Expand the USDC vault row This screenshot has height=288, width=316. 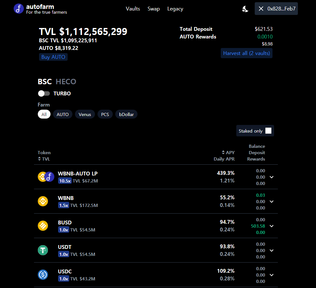(x=272, y=275)
